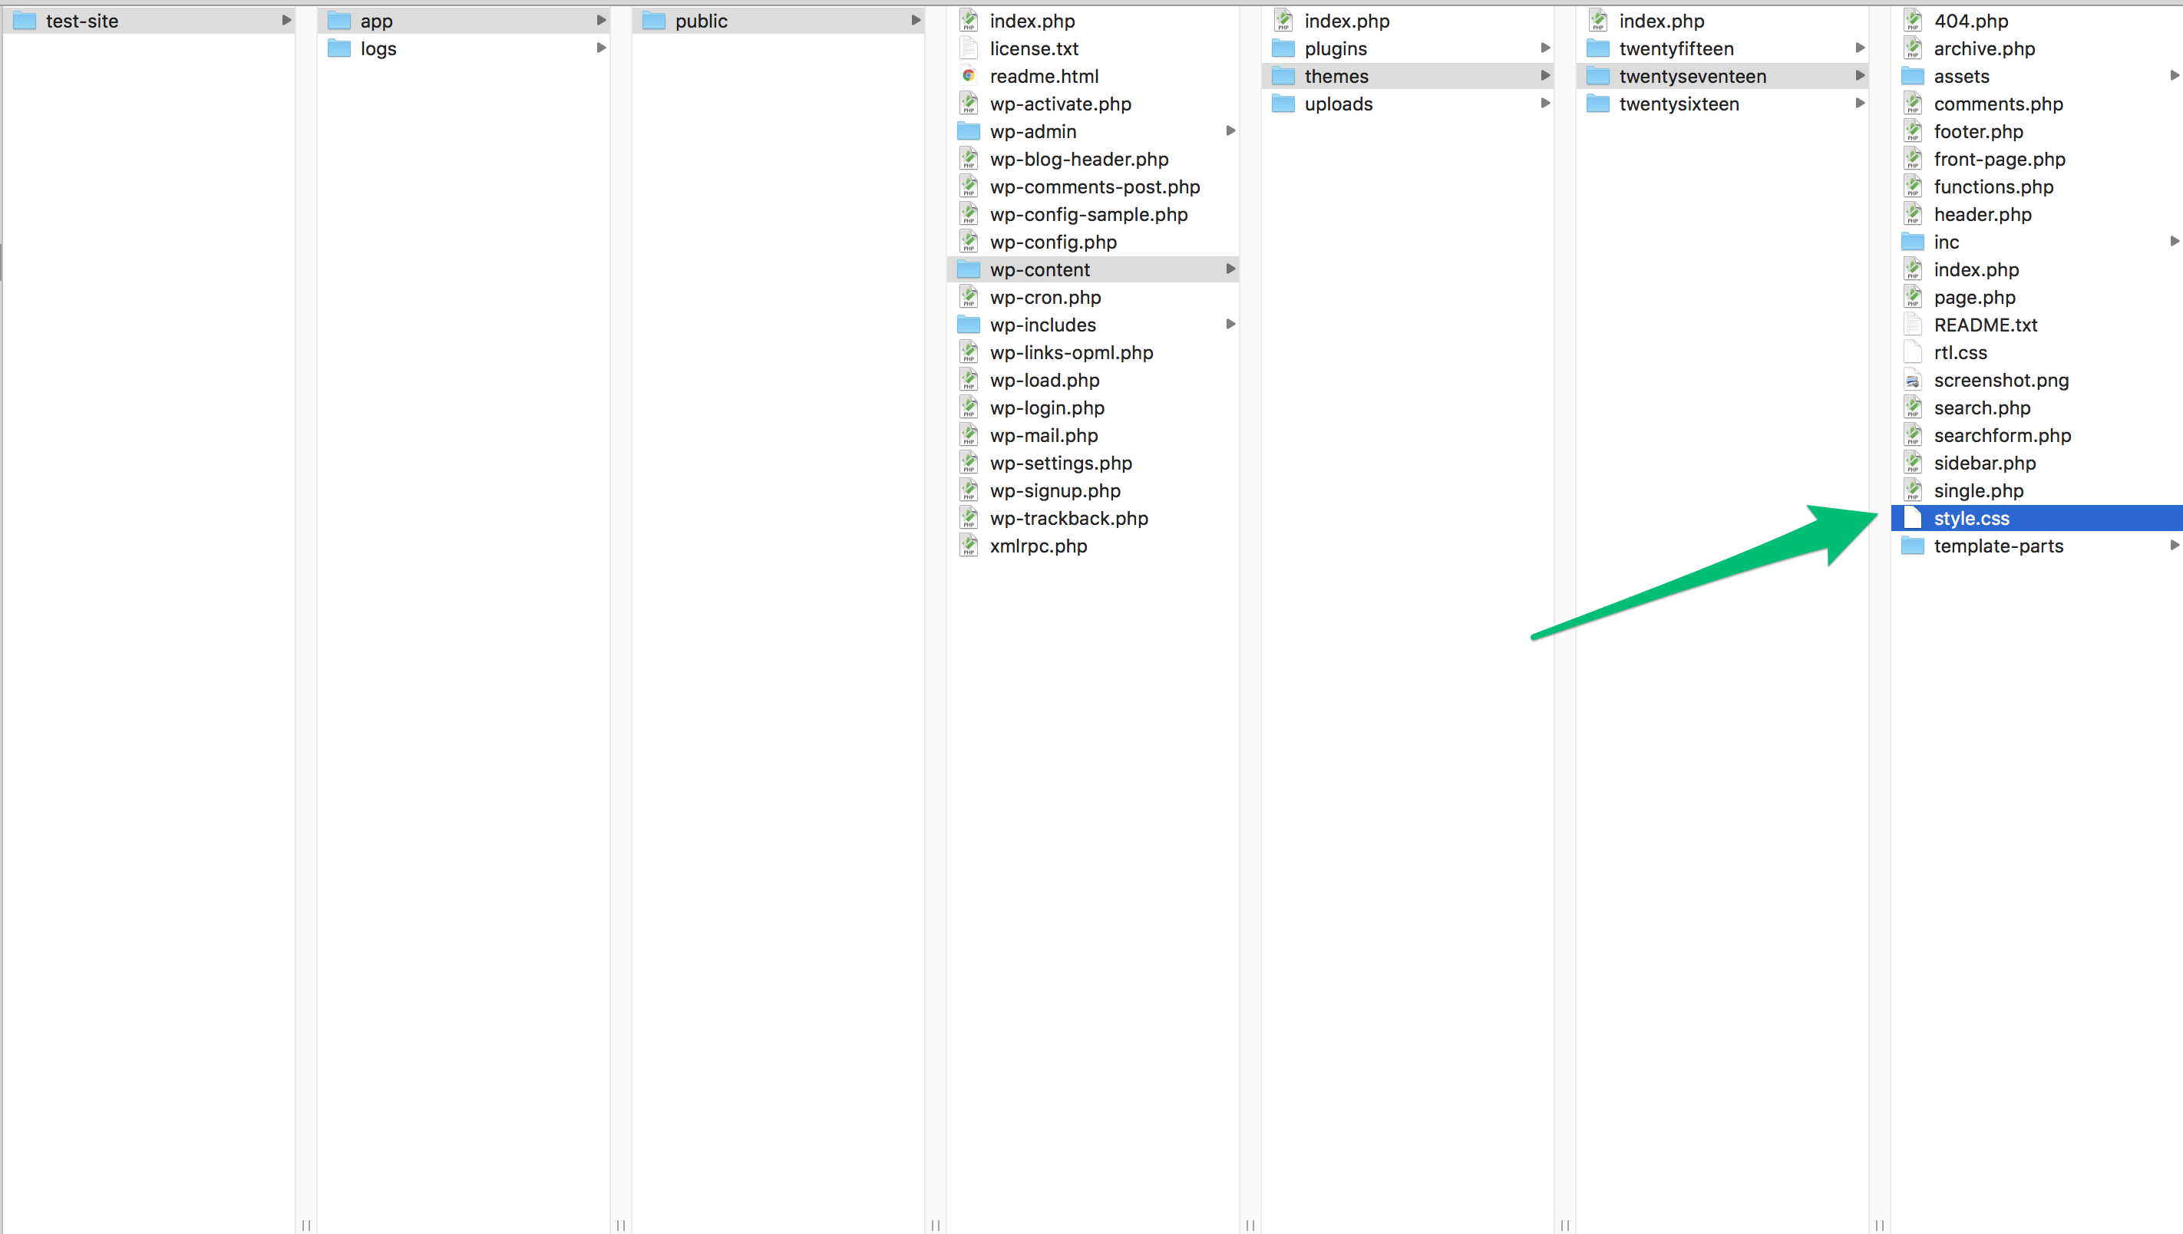Viewport: 2183px width, 1234px height.
Task: Select the functions.php file
Action: point(1993,186)
